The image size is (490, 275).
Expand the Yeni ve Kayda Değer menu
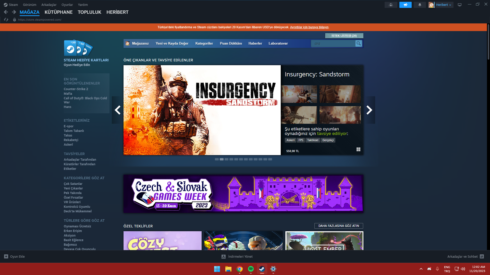(x=172, y=44)
